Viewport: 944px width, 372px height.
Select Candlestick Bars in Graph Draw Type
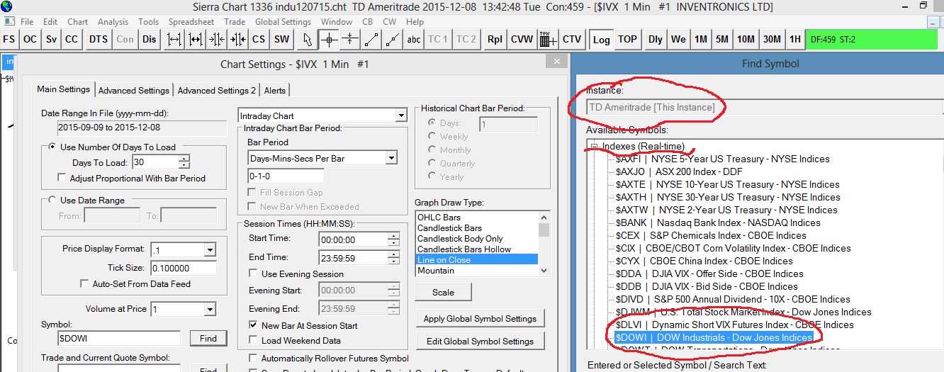point(449,228)
